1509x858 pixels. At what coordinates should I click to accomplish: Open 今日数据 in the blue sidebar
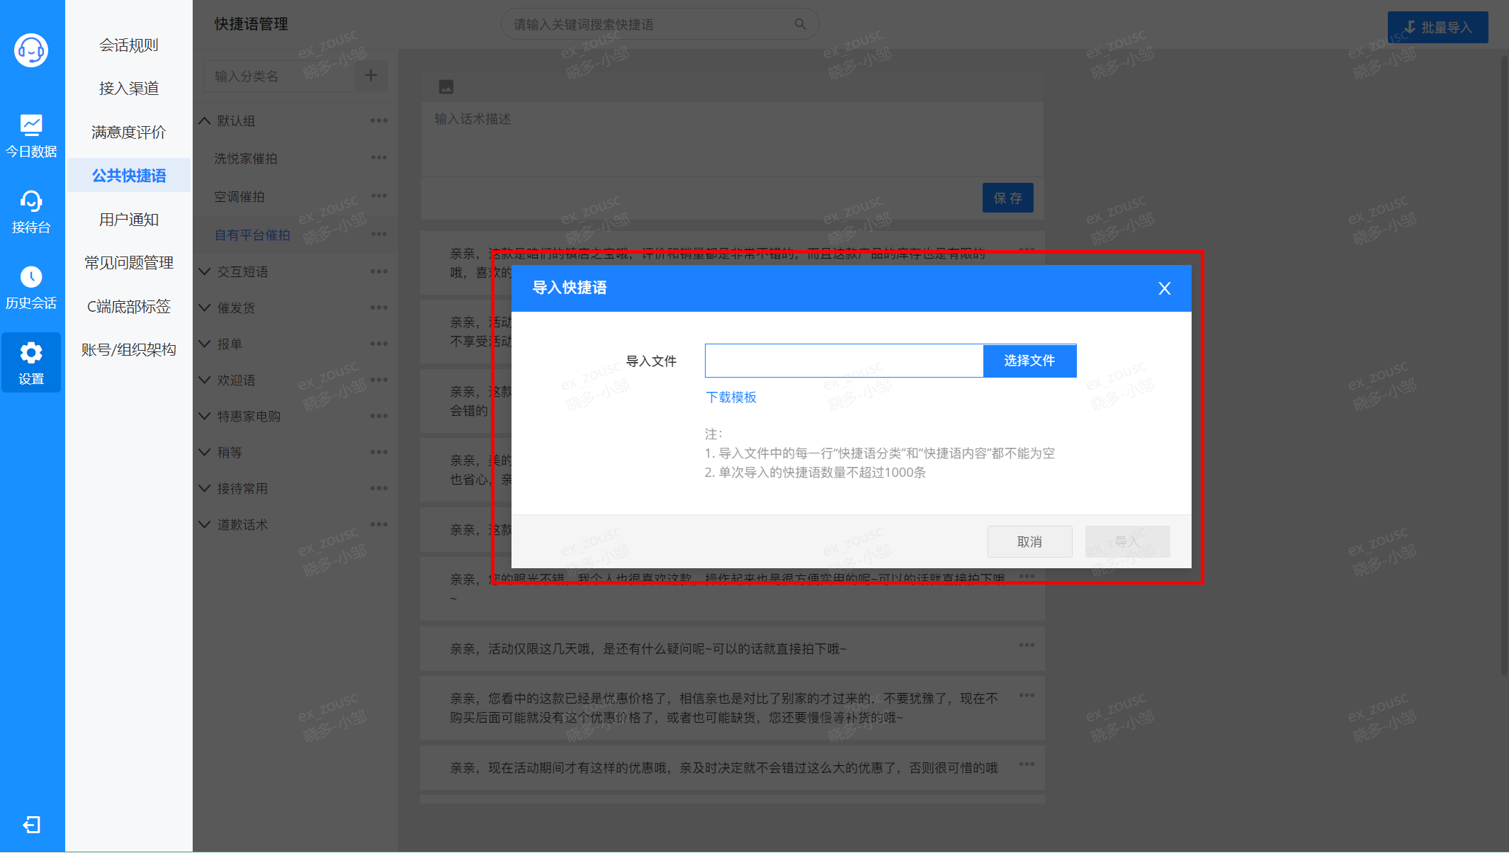[31, 137]
